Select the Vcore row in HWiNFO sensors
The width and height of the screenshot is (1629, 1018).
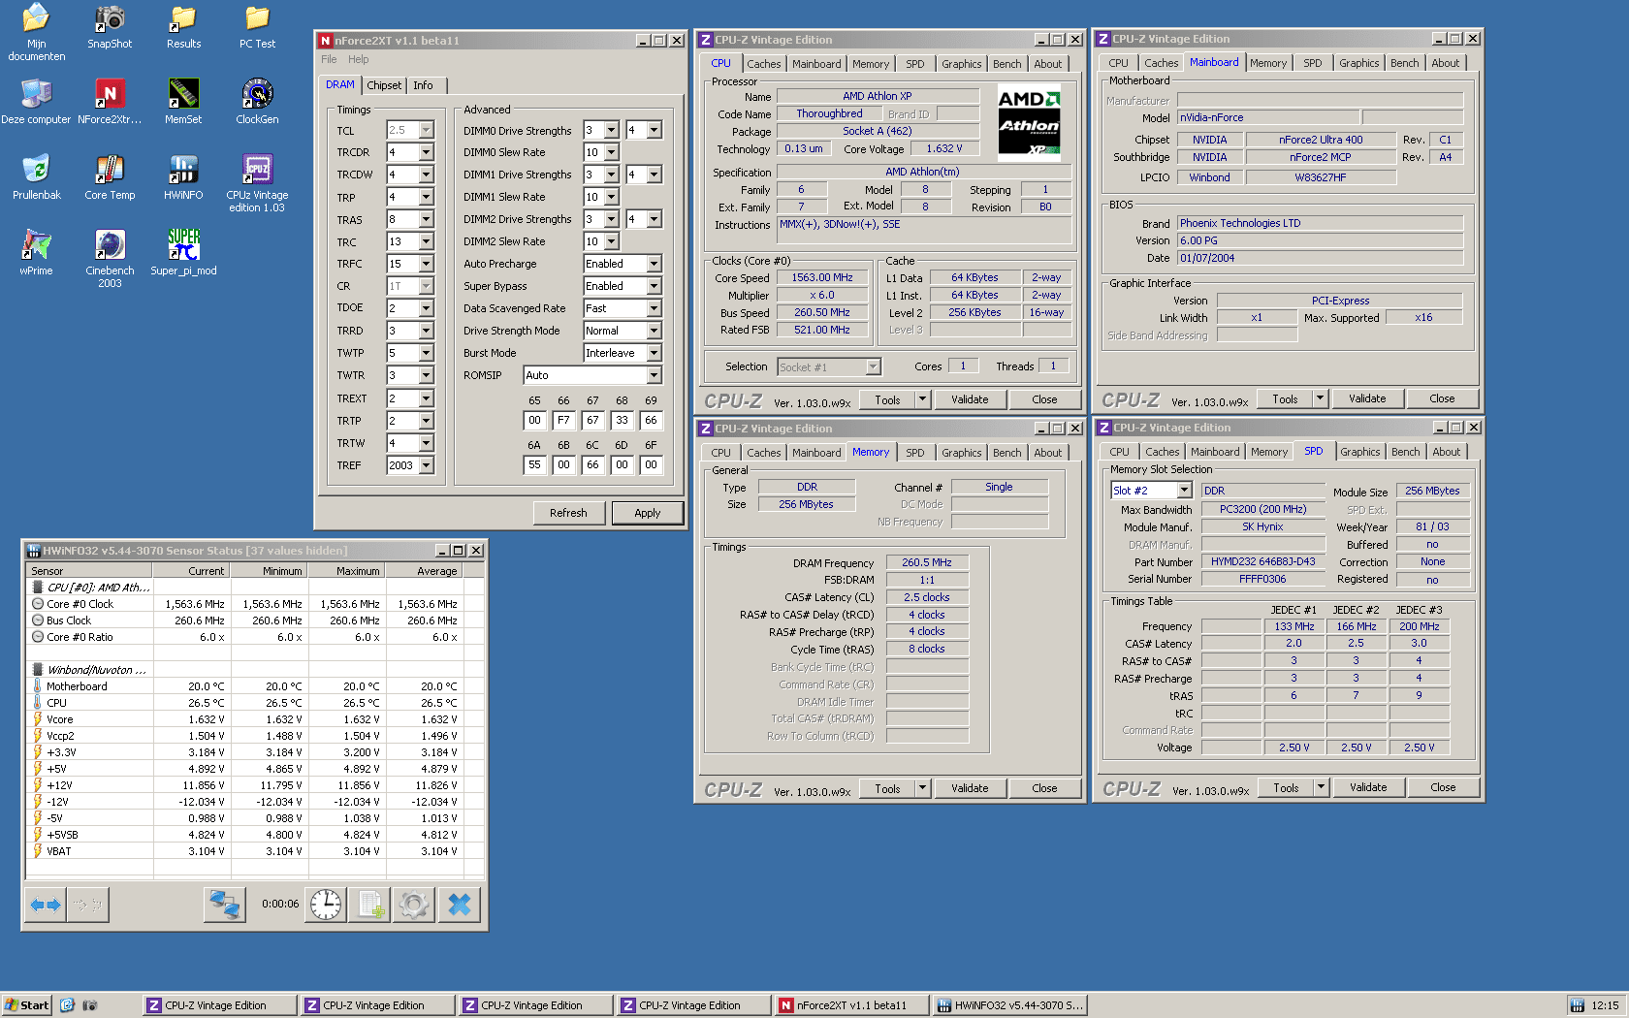(x=255, y=719)
